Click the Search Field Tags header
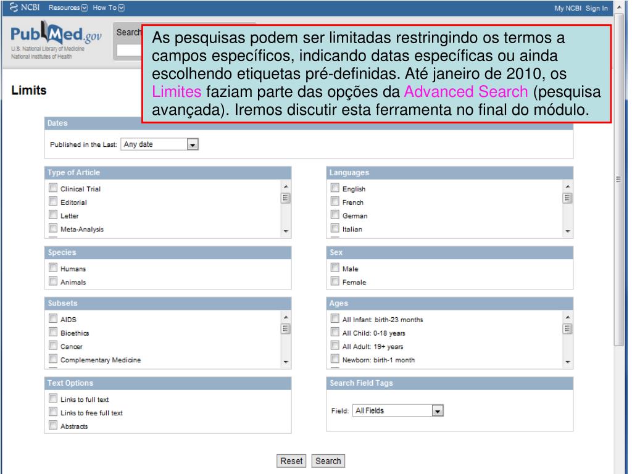Image resolution: width=632 pixels, height=474 pixels. [x=361, y=383]
